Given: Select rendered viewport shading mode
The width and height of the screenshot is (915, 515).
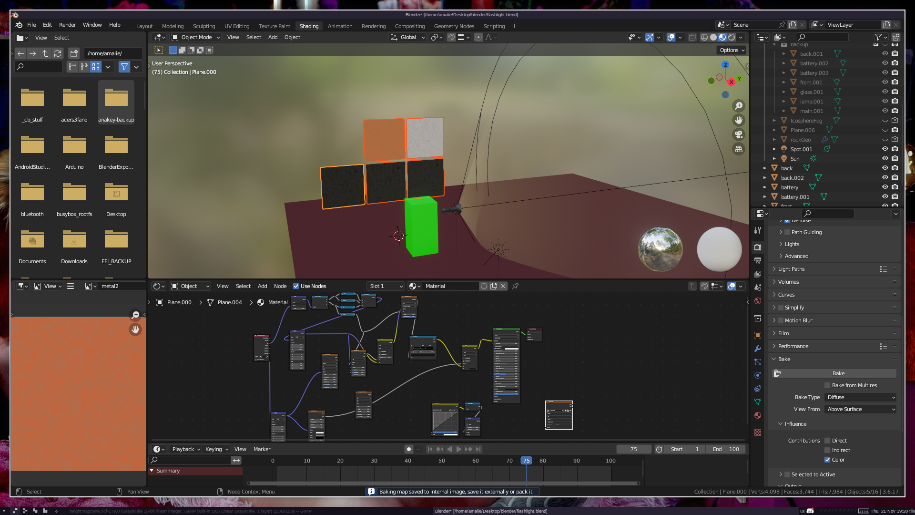Looking at the screenshot, I should (x=732, y=37).
